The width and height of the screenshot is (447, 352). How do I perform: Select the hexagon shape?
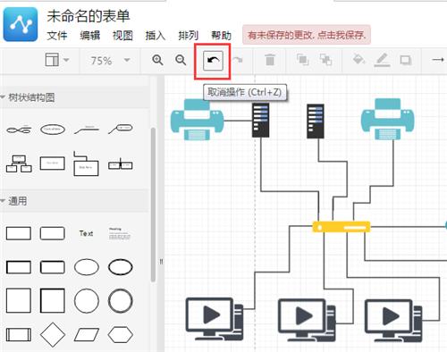pyautogui.click(x=121, y=334)
